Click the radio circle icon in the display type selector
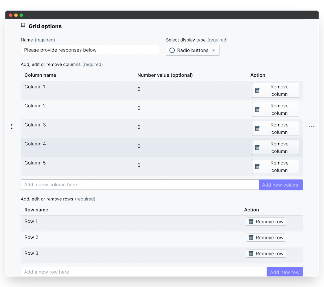The image size is (324, 287). tap(172, 50)
